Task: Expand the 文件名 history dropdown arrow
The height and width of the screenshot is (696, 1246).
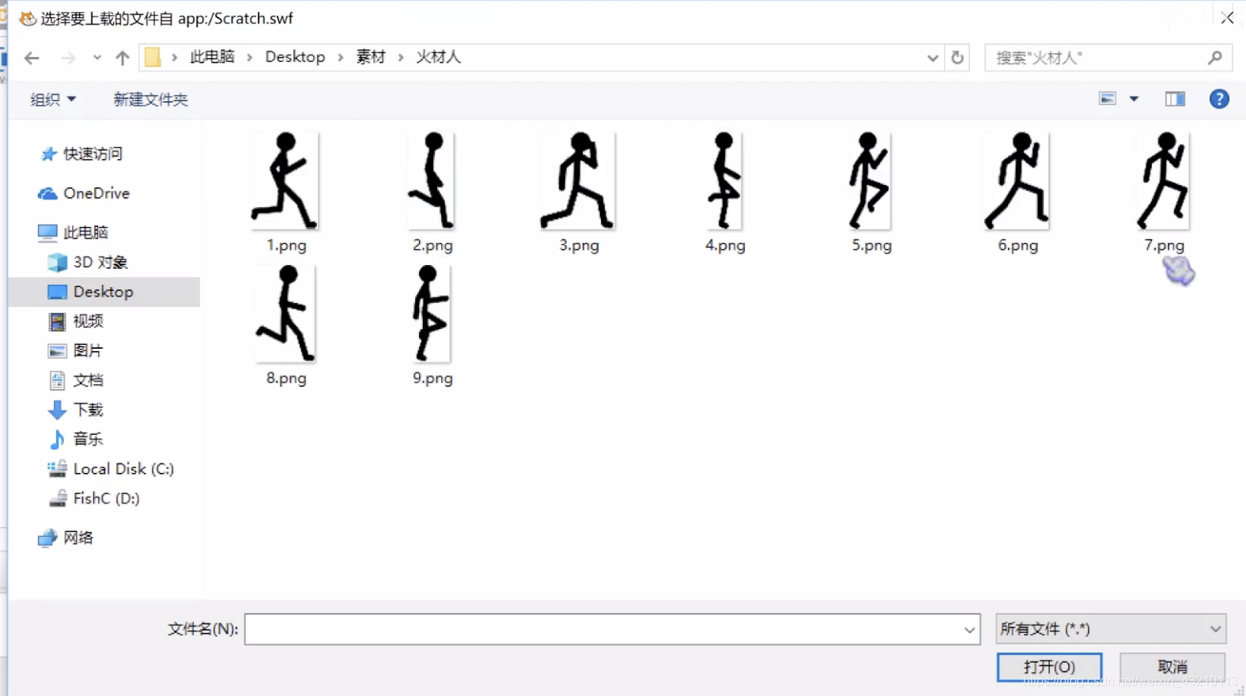Action: 969,630
